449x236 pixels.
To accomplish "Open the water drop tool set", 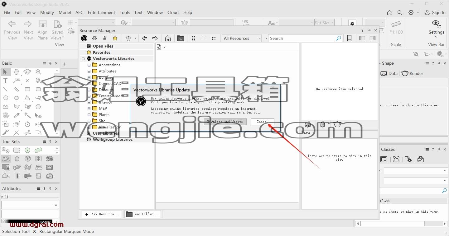I will (17, 159).
